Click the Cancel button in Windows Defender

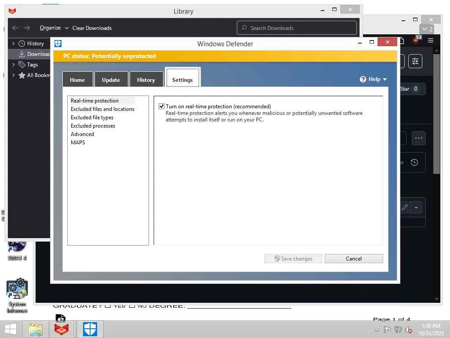(354, 258)
